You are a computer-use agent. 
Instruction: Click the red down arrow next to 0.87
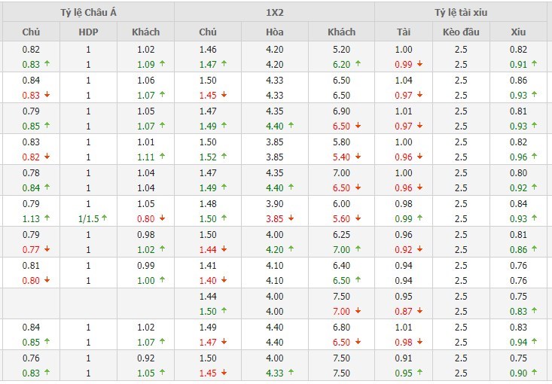coord(419,311)
